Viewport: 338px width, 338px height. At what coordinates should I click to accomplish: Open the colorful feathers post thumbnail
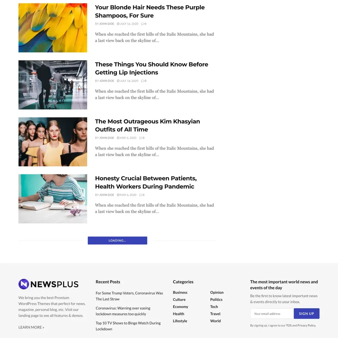[x=53, y=28]
